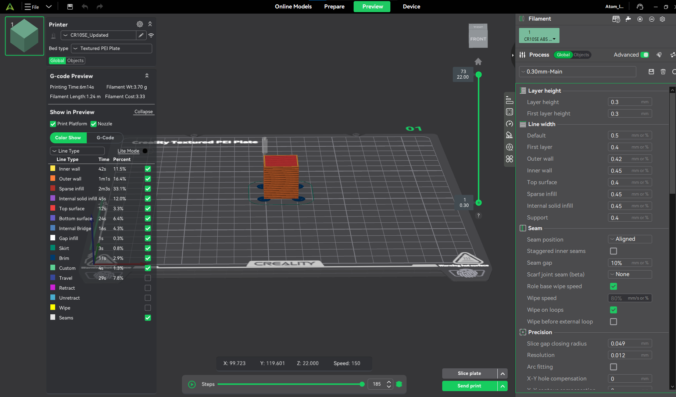Open the File menu

[x=32, y=7]
